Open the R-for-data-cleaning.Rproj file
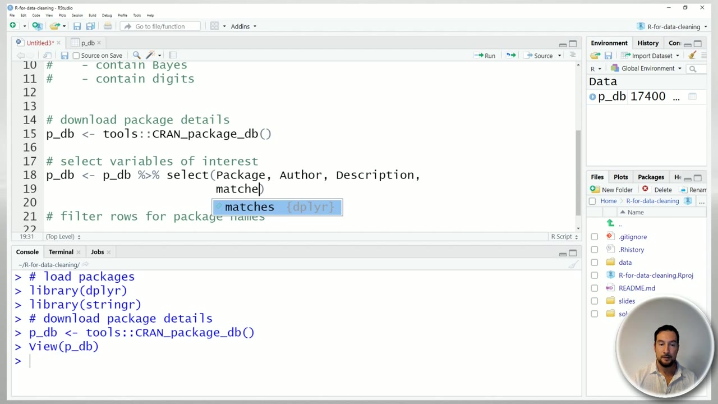The width and height of the screenshot is (718, 404). pos(655,276)
